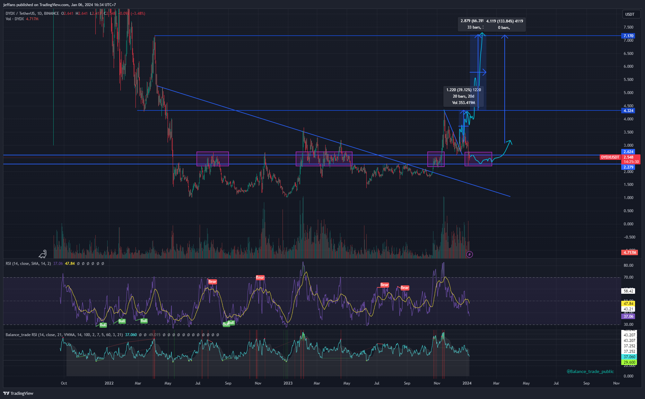Click the 4.717M volume axis label
Viewport: 645px width, 399px height.
click(x=630, y=252)
